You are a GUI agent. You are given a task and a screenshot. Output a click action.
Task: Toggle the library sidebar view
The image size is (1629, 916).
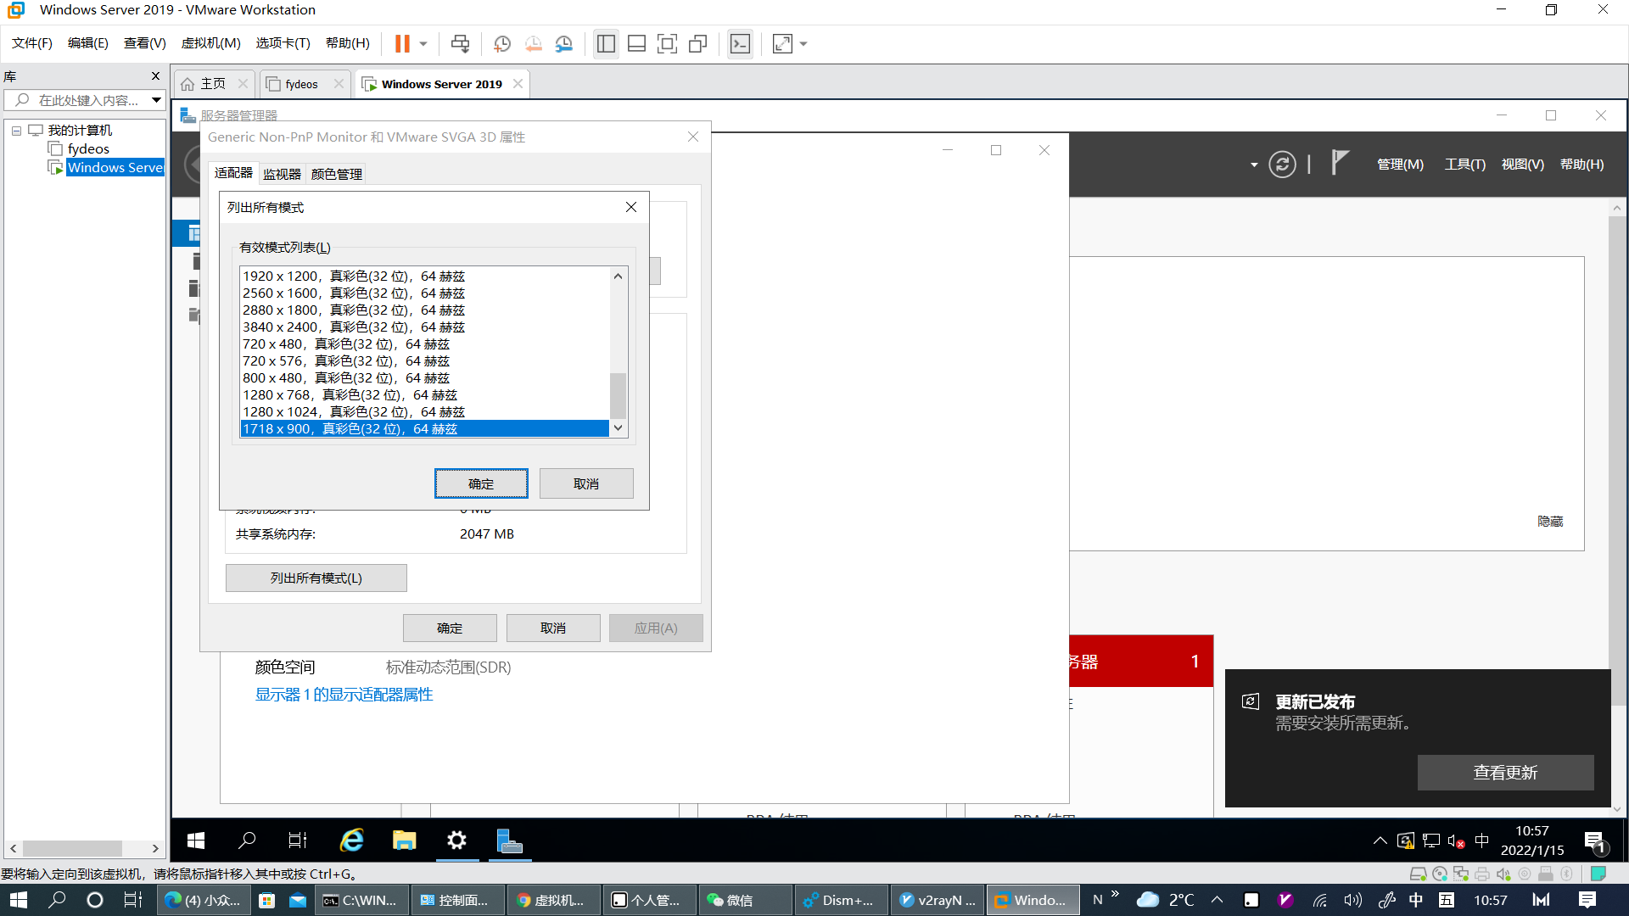coord(606,43)
